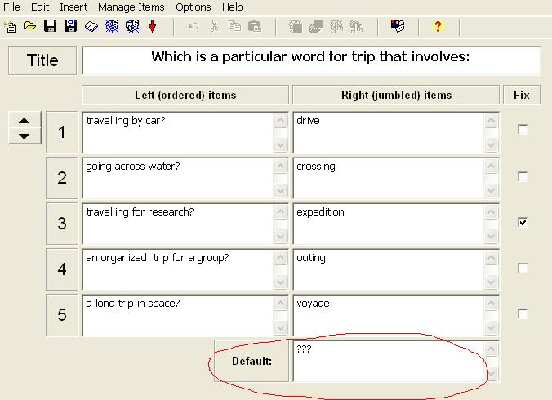This screenshot has width=552, height=400.
Task: Paste clipboard with toolbar paste icon
Action: 255,26
